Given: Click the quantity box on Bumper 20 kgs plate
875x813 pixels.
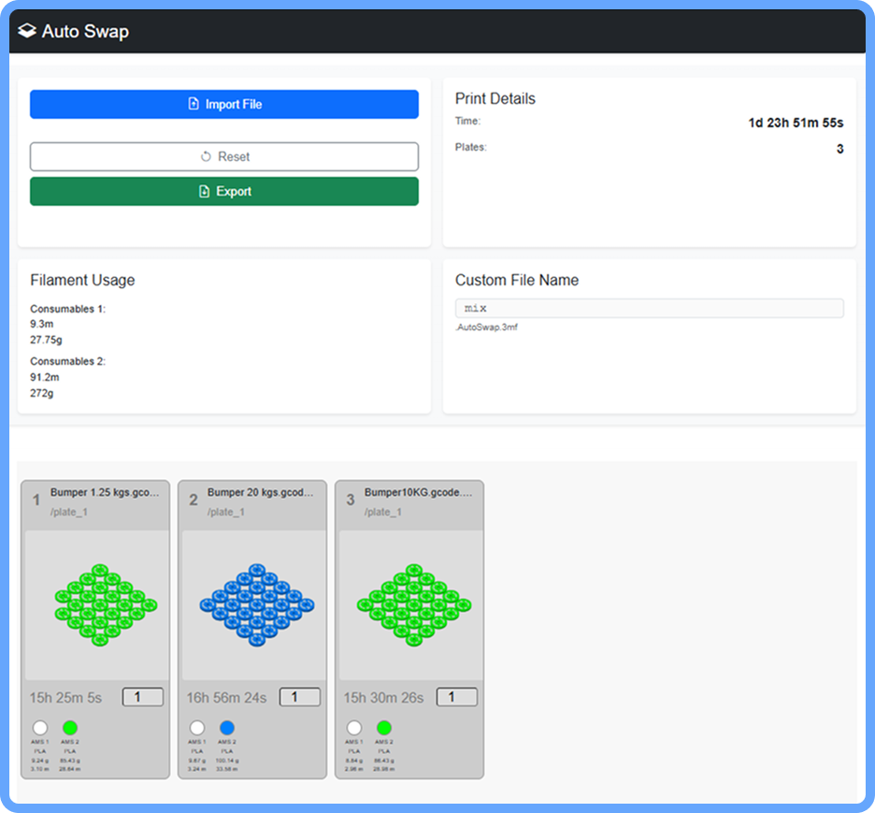Looking at the screenshot, I should point(300,697).
